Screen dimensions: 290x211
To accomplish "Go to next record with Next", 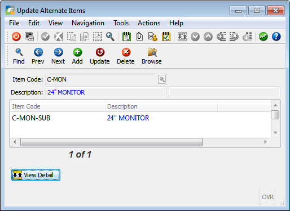I will (x=58, y=56).
